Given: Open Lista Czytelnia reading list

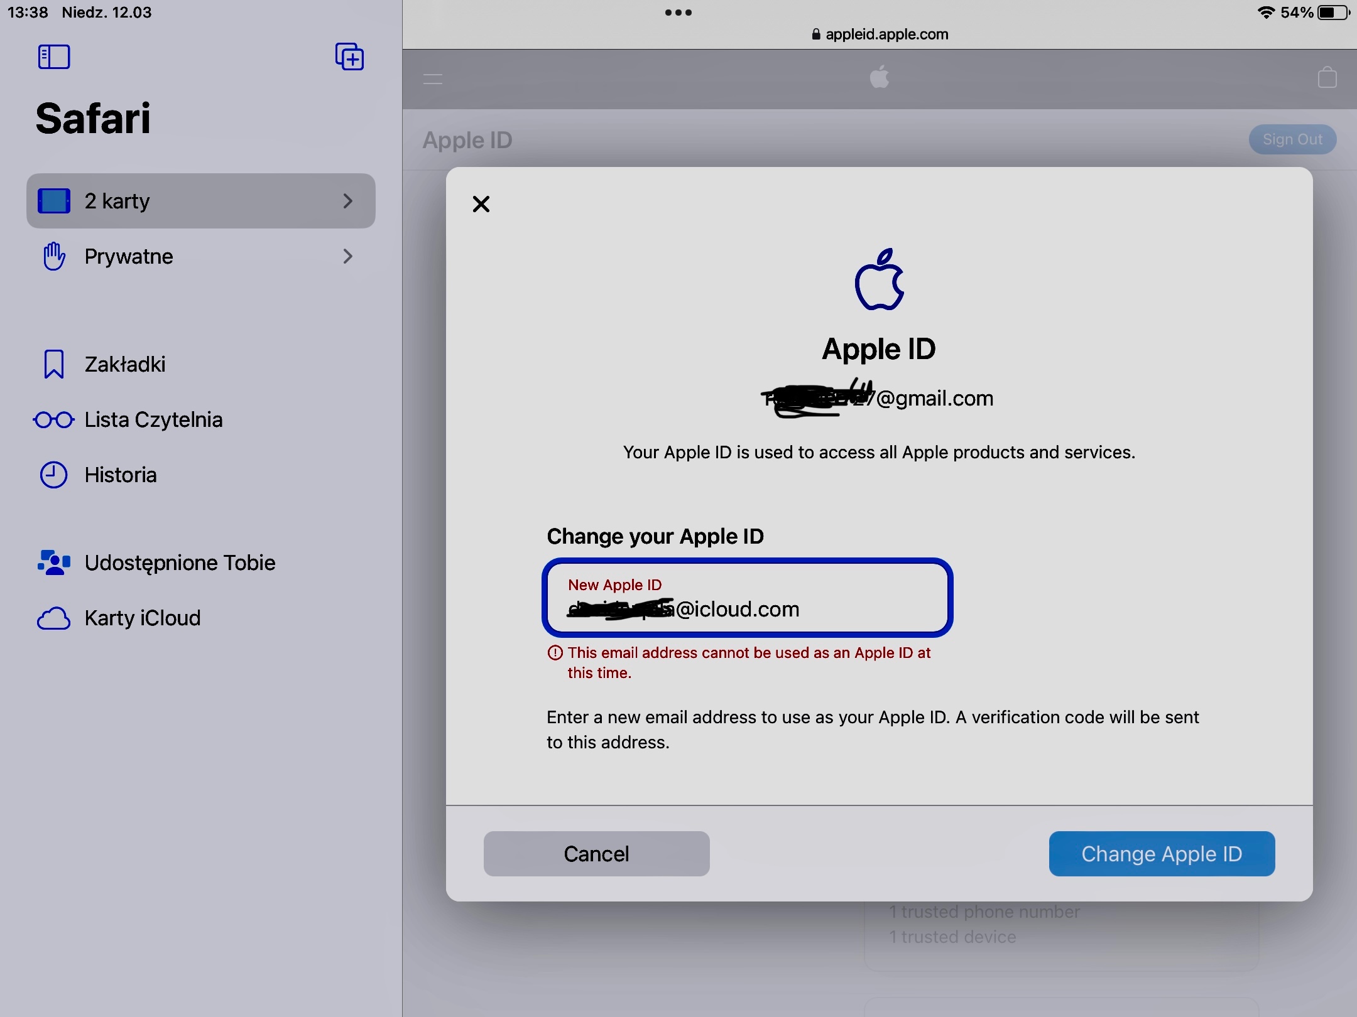Looking at the screenshot, I should tap(153, 419).
